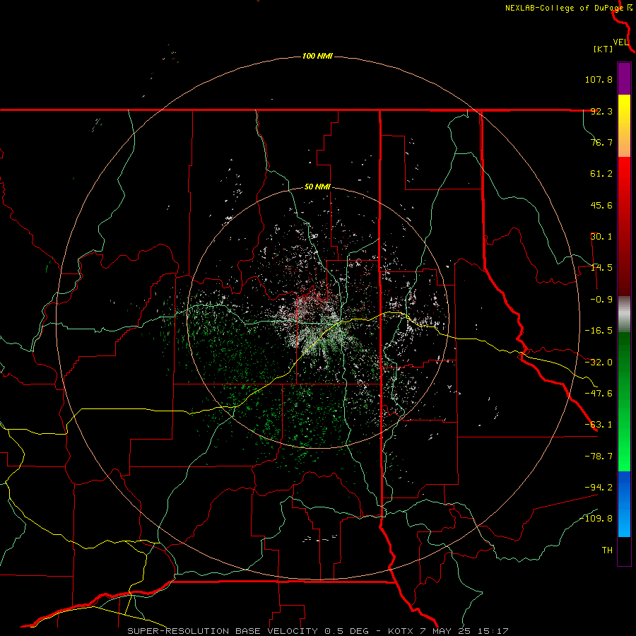Click the -32.0 velocity scale value
The image size is (636, 636).
[599, 363]
